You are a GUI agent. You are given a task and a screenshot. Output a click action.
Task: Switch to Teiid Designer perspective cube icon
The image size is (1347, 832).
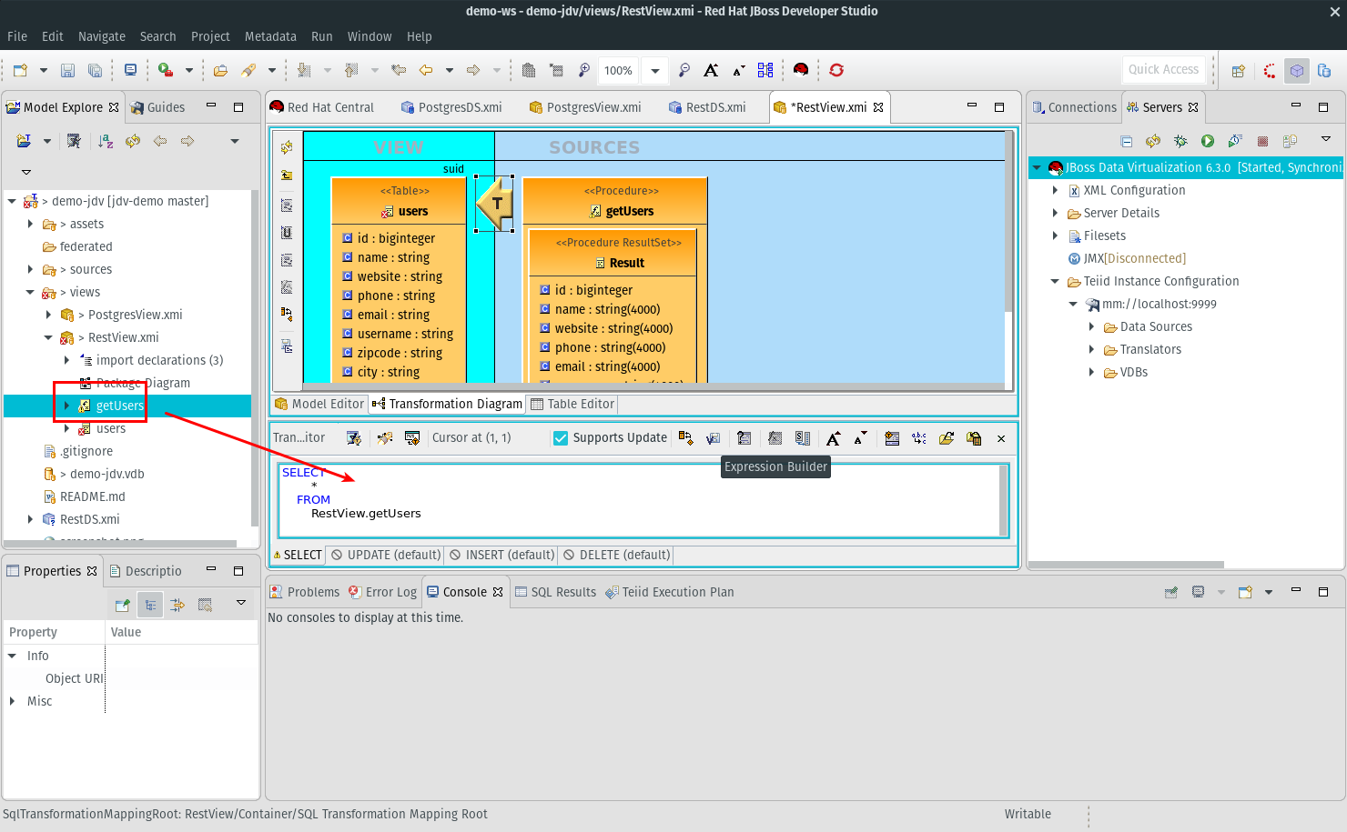point(1297,70)
